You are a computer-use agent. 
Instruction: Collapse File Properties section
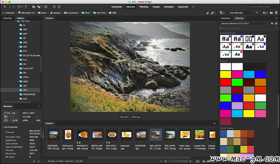pyautogui.click(x=2, y=127)
